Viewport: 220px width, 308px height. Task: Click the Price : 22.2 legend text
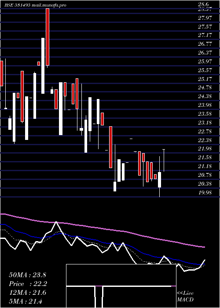click(28, 284)
